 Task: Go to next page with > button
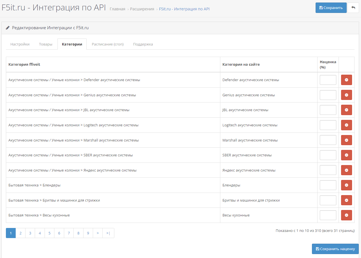[x=98, y=233]
